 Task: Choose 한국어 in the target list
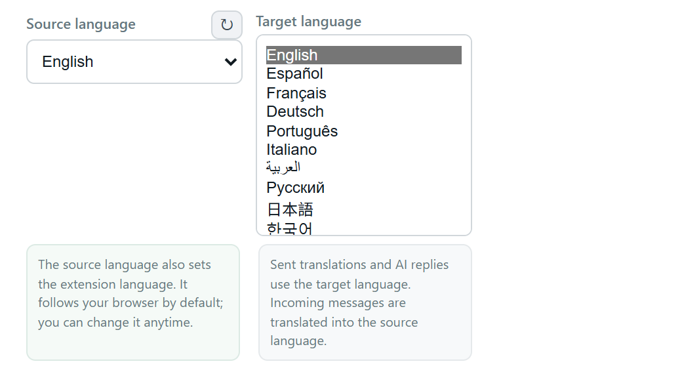point(363,228)
